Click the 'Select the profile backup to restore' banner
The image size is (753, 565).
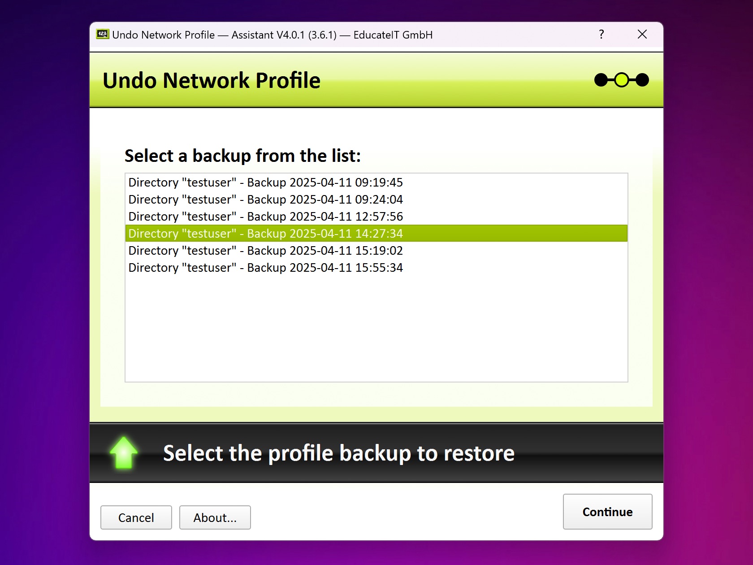tap(338, 453)
